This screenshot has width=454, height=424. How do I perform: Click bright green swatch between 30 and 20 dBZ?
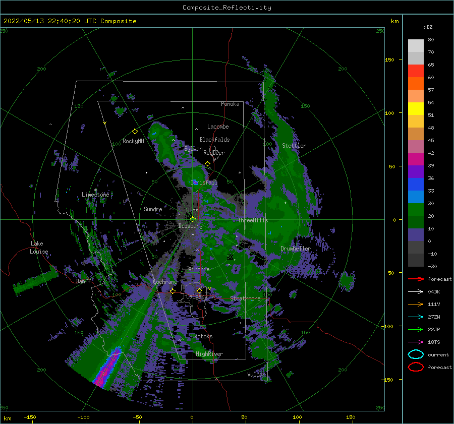[x=416, y=210]
